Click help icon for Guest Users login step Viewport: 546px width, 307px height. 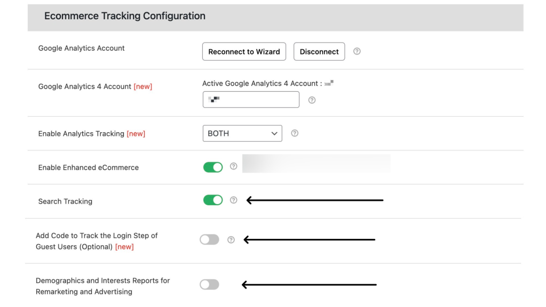231,239
